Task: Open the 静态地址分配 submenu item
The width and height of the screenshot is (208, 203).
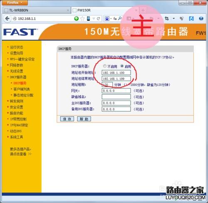Action: 23,95
